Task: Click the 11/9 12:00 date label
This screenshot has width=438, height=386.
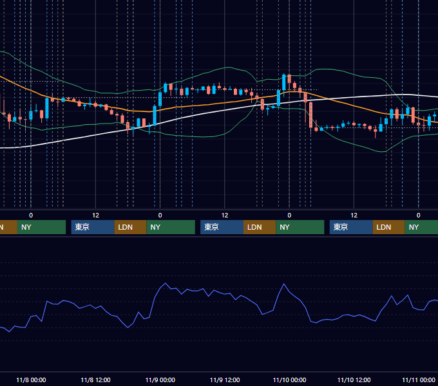Action: (225, 380)
